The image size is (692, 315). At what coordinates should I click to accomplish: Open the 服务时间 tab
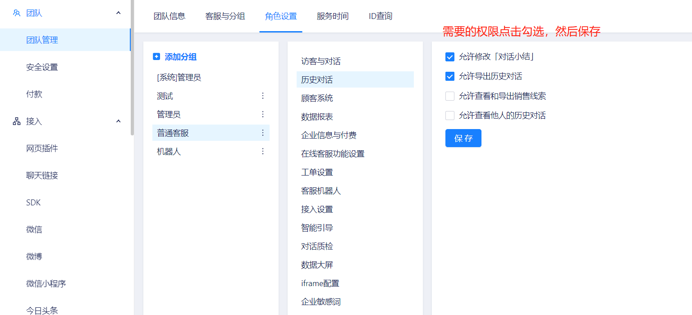click(x=333, y=16)
